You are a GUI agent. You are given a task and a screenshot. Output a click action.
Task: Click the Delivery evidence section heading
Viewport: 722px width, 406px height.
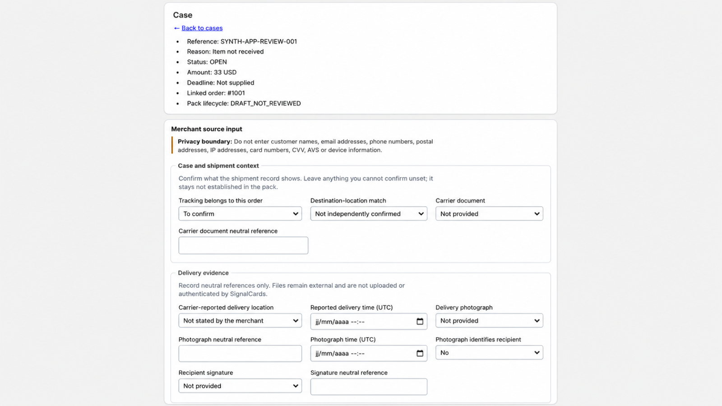[203, 273]
